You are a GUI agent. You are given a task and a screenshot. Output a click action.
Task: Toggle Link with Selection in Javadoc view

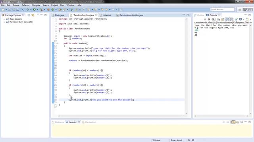click(x=233, y=122)
